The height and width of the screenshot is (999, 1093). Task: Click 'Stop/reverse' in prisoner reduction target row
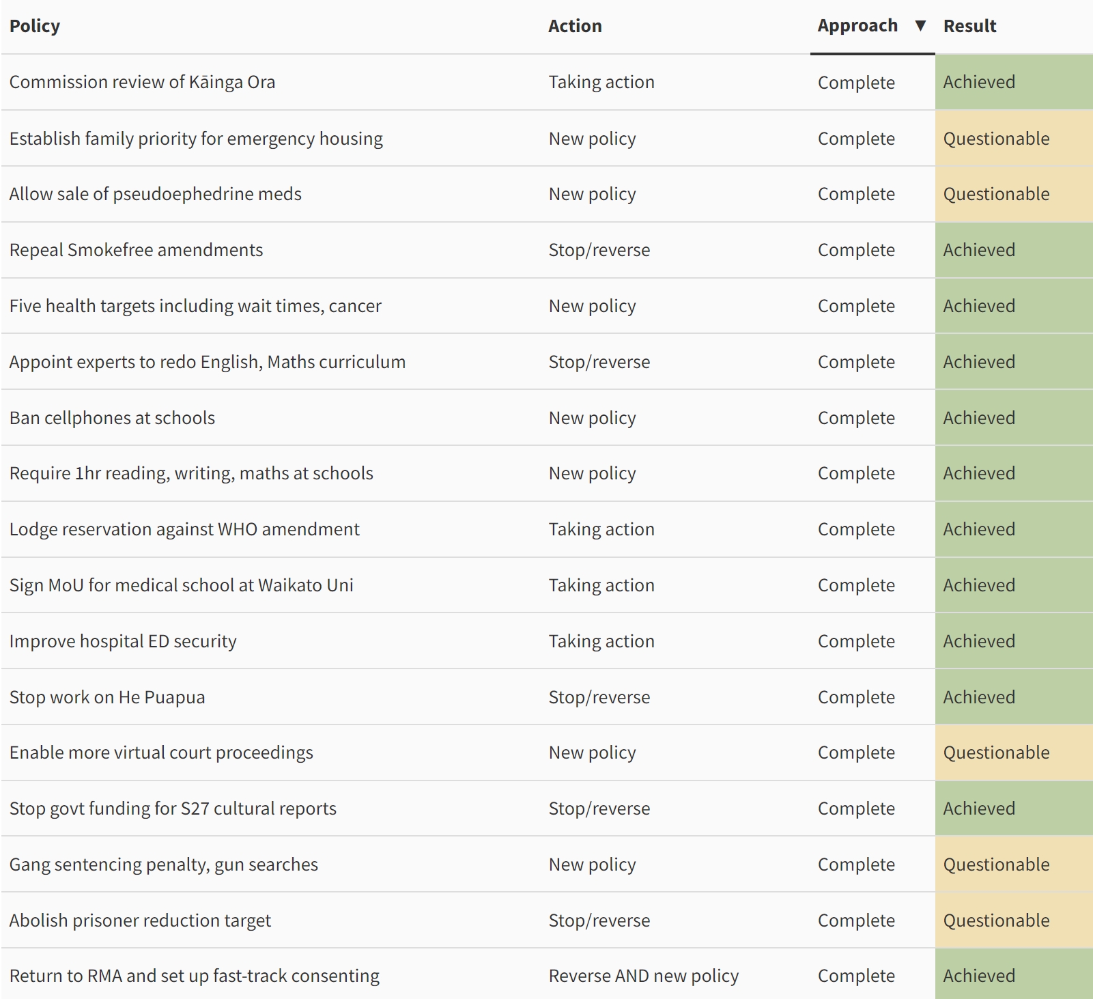pos(599,920)
